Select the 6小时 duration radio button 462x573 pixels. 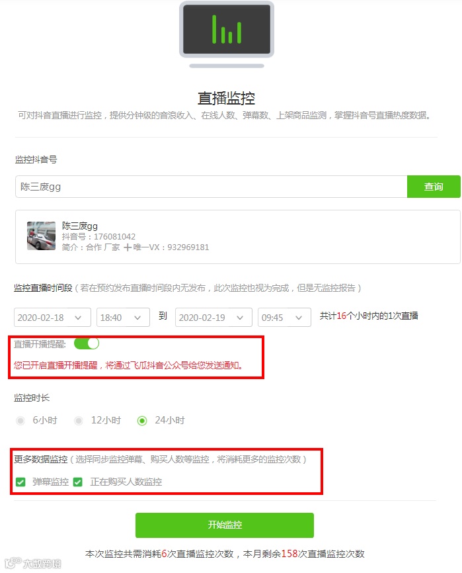pos(20,421)
